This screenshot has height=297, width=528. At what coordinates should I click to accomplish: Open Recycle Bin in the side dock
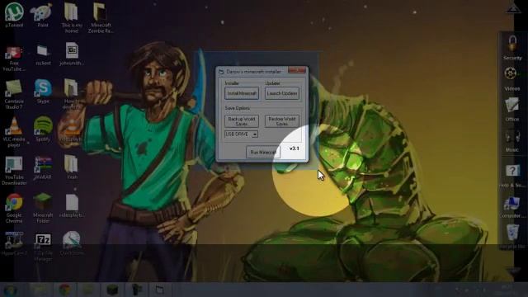pyautogui.click(x=512, y=237)
